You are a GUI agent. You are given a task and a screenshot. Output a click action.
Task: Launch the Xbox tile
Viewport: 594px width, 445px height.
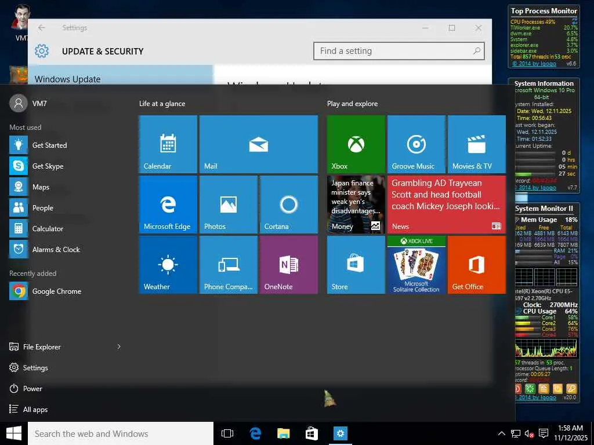point(356,144)
